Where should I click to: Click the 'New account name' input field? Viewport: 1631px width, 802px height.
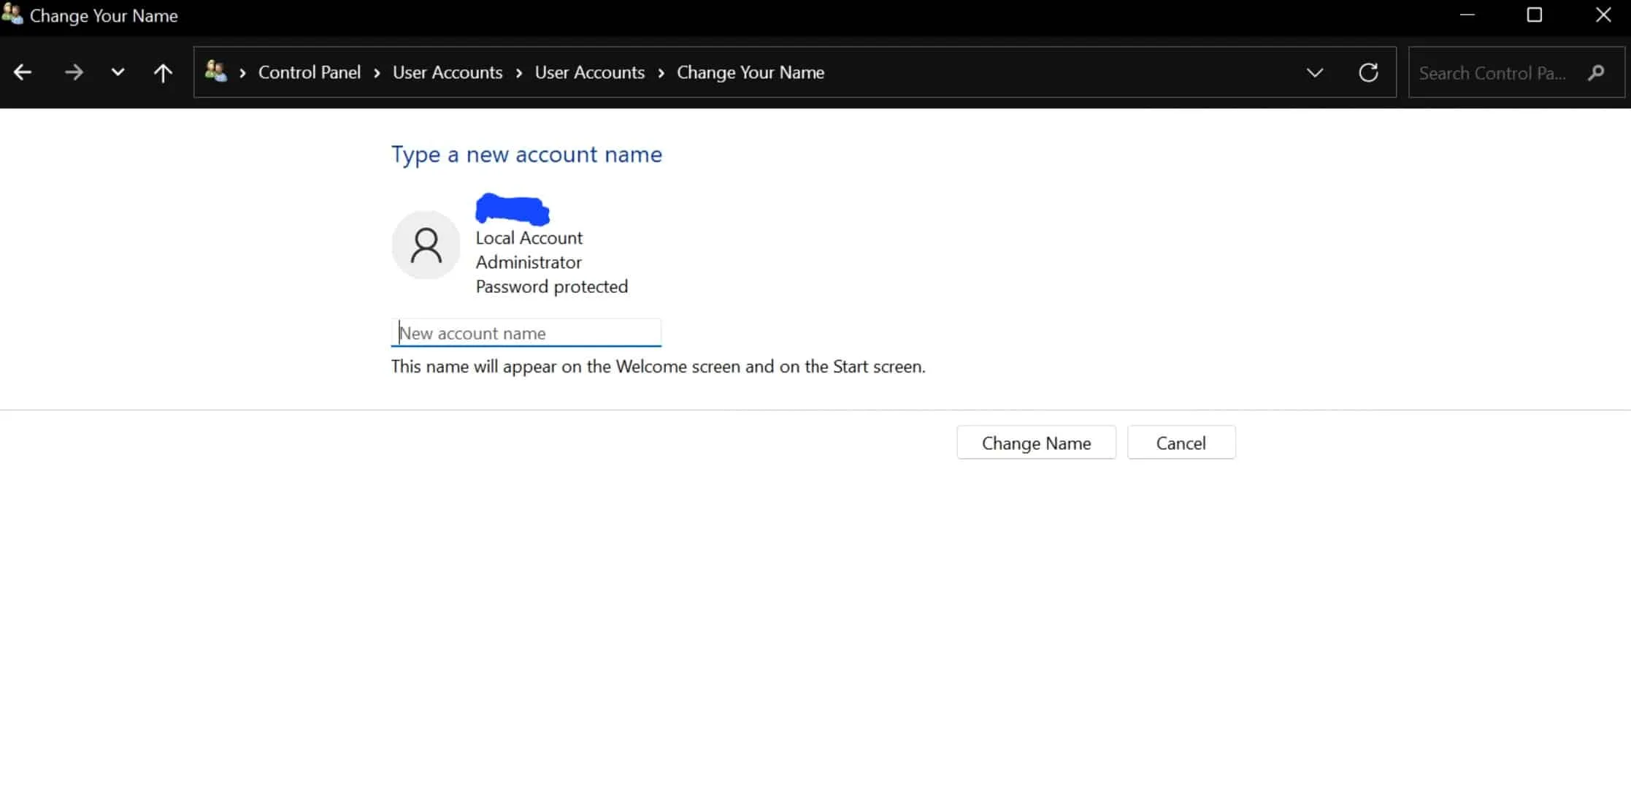click(x=526, y=333)
